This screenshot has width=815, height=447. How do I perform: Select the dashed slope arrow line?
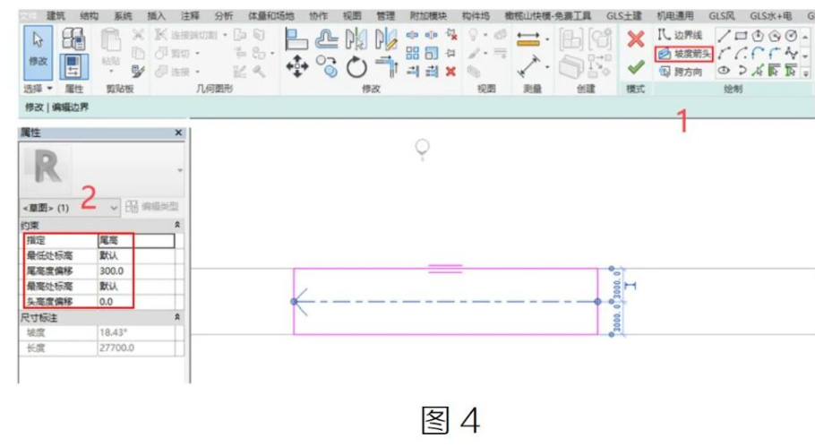pos(446,302)
